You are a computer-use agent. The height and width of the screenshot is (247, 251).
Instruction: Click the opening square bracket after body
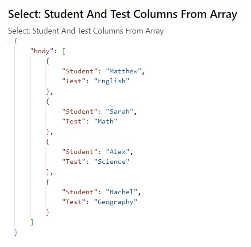coord(64,51)
